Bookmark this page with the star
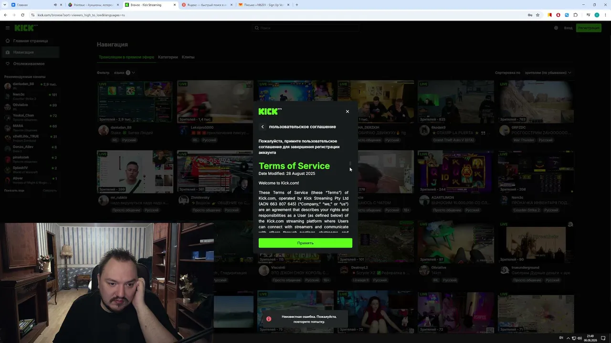Screen dimensions: 611x343 [537, 15]
